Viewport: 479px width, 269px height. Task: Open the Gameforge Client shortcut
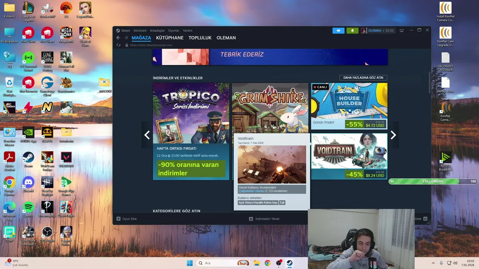tap(47, 87)
